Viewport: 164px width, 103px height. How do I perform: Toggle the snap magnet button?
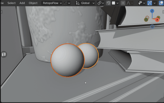click(109, 3)
